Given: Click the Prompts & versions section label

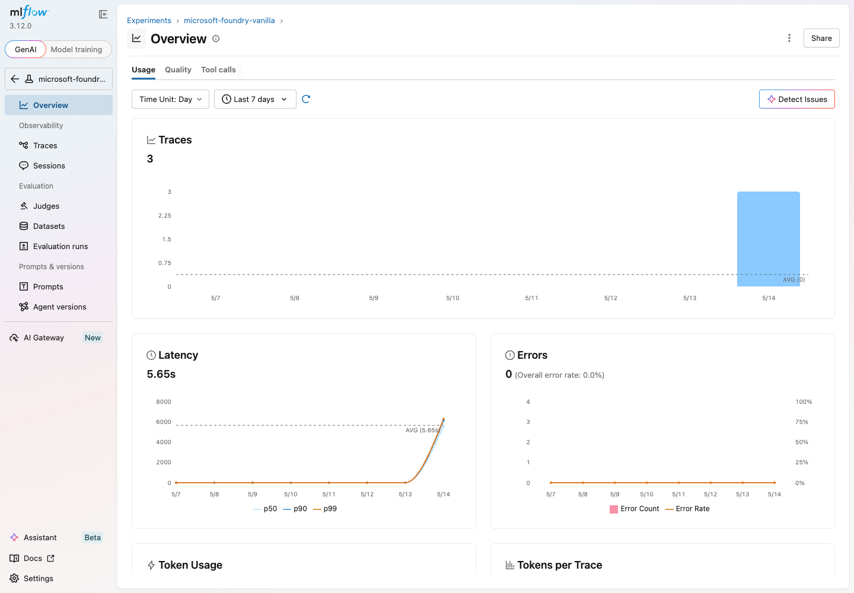Looking at the screenshot, I should (52, 267).
